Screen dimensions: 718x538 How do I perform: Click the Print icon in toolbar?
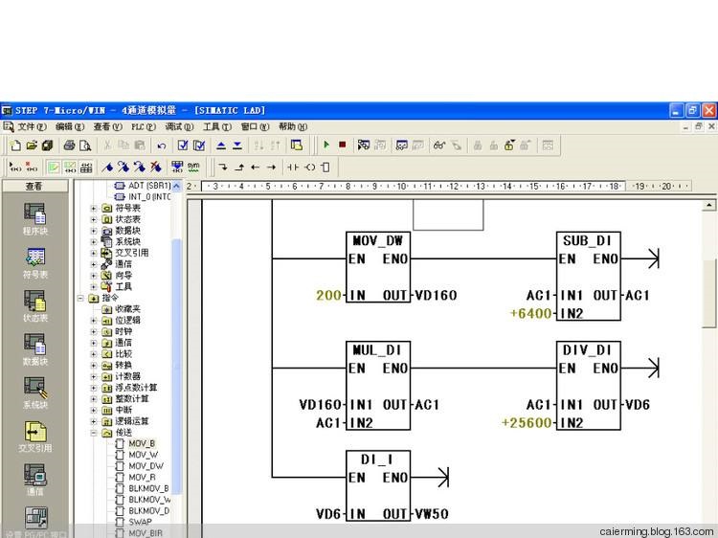pos(69,146)
